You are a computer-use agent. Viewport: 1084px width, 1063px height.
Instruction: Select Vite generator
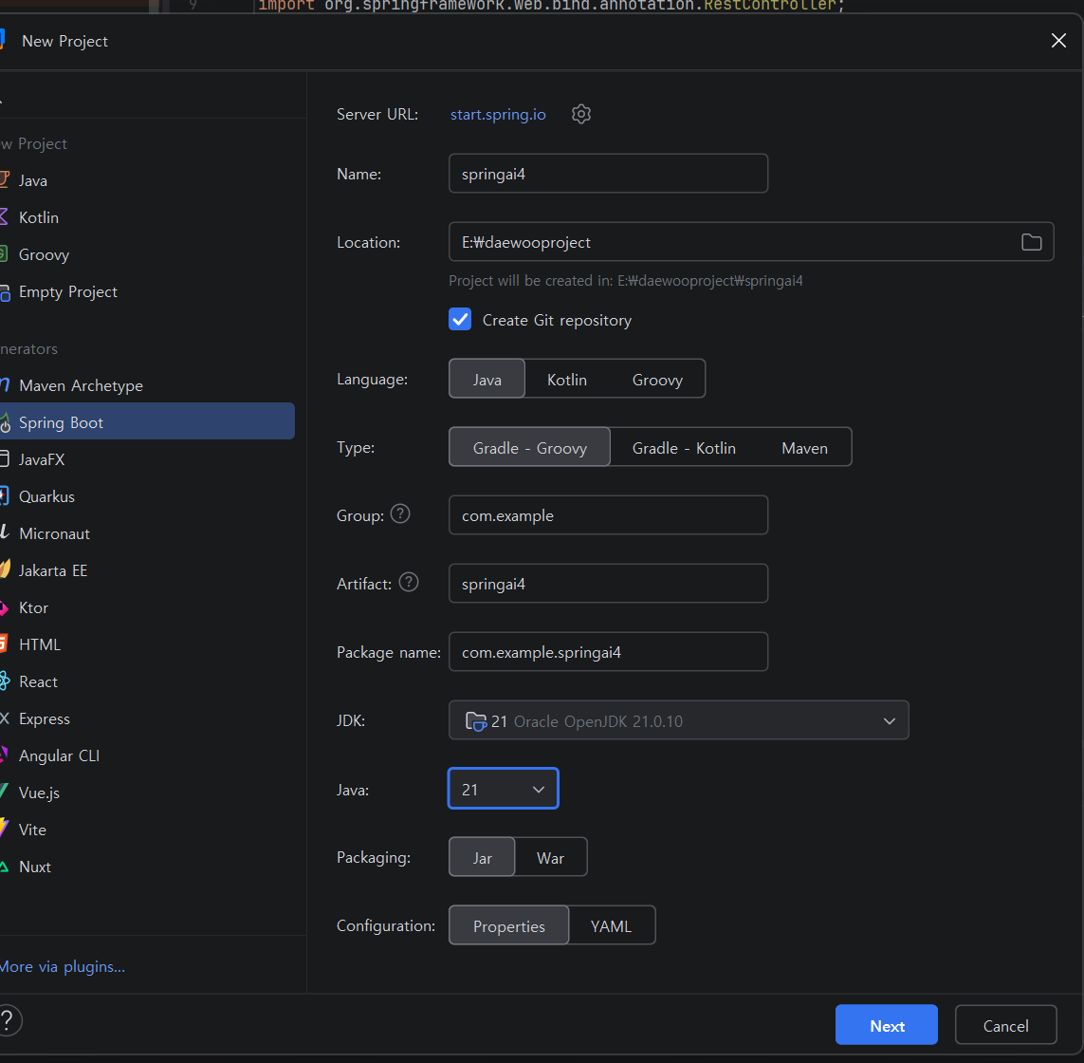pyautogui.click(x=147, y=830)
